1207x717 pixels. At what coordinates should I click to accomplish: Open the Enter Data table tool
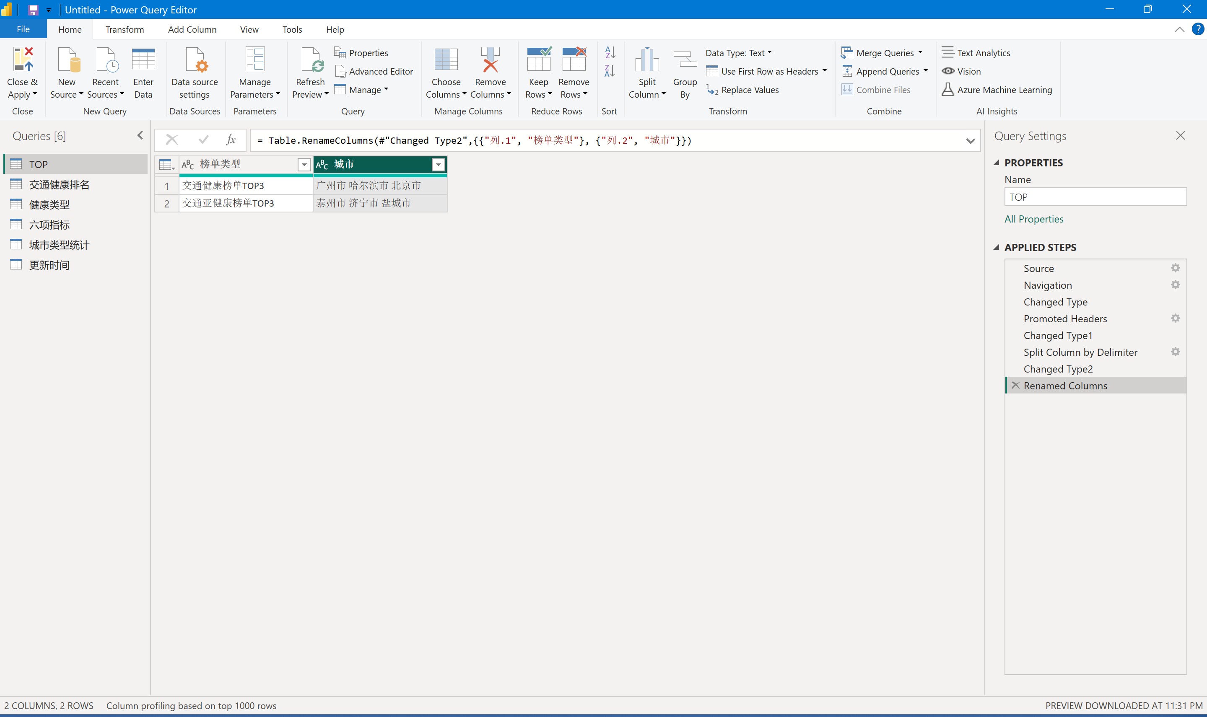click(x=143, y=60)
